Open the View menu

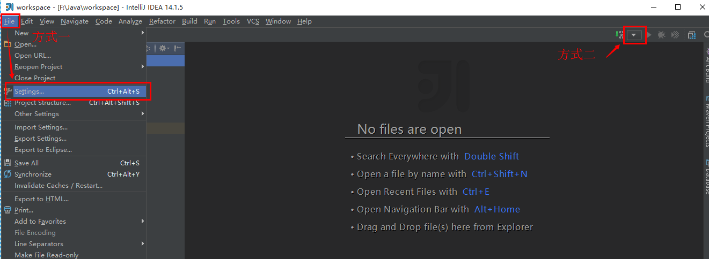[47, 21]
